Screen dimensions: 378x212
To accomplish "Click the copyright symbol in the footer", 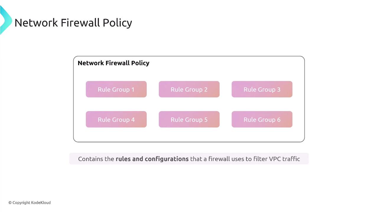I will (10, 203).
